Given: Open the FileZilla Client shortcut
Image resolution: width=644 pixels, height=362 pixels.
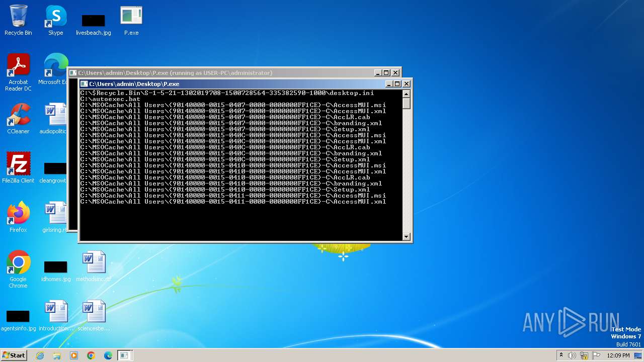Looking at the screenshot, I should (18, 168).
